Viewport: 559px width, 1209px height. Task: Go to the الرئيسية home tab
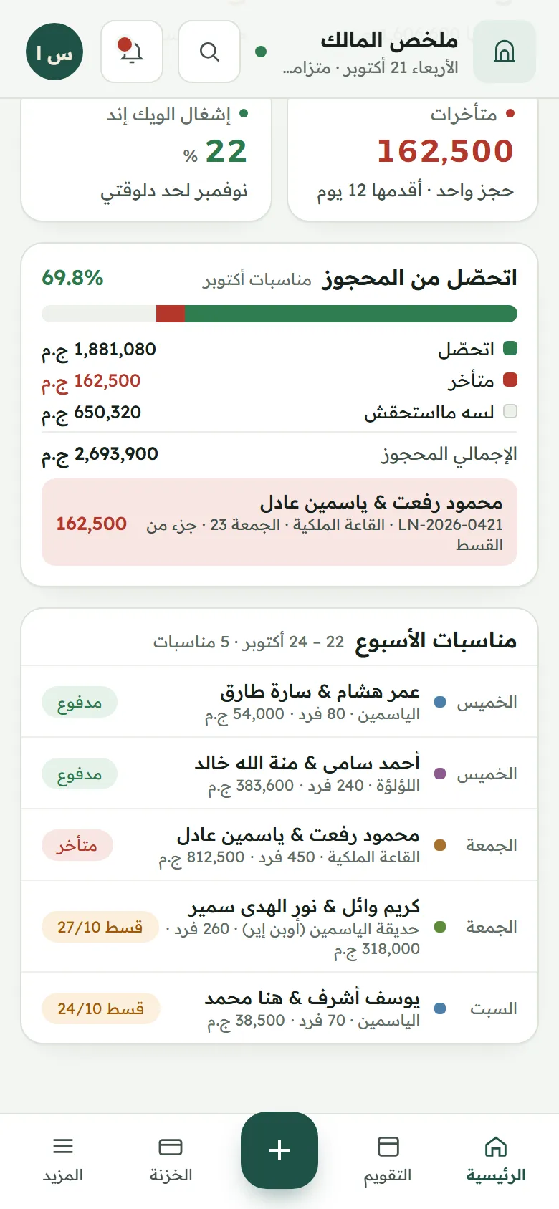click(496, 1159)
